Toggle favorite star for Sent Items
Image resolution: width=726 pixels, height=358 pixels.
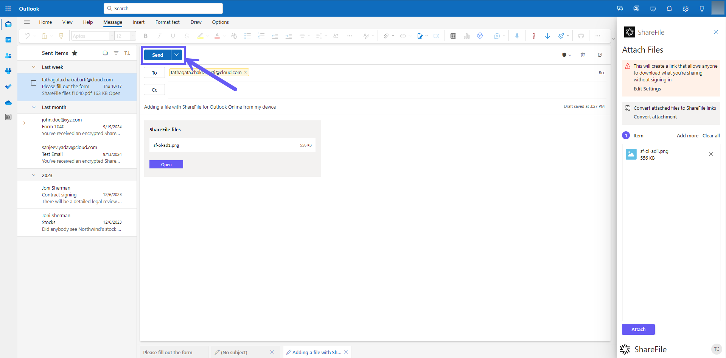(75, 53)
